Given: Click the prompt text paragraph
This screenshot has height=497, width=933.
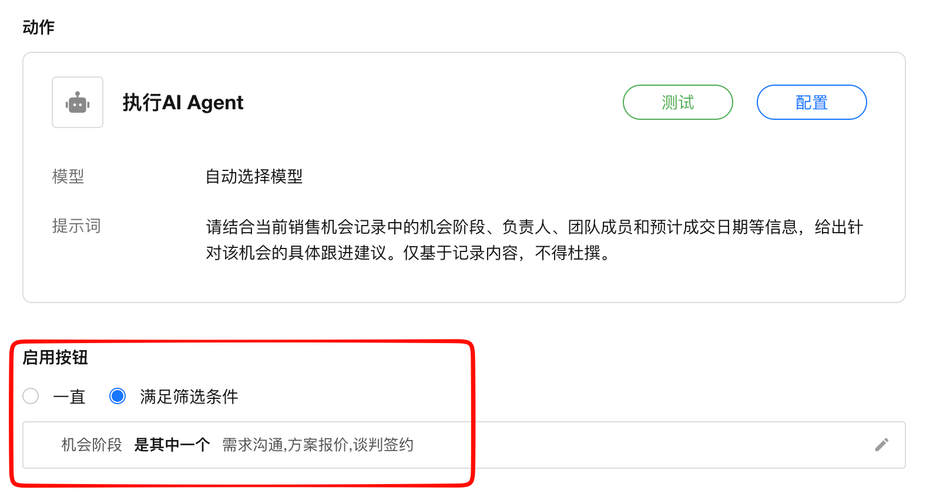Looking at the screenshot, I should coord(533,240).
